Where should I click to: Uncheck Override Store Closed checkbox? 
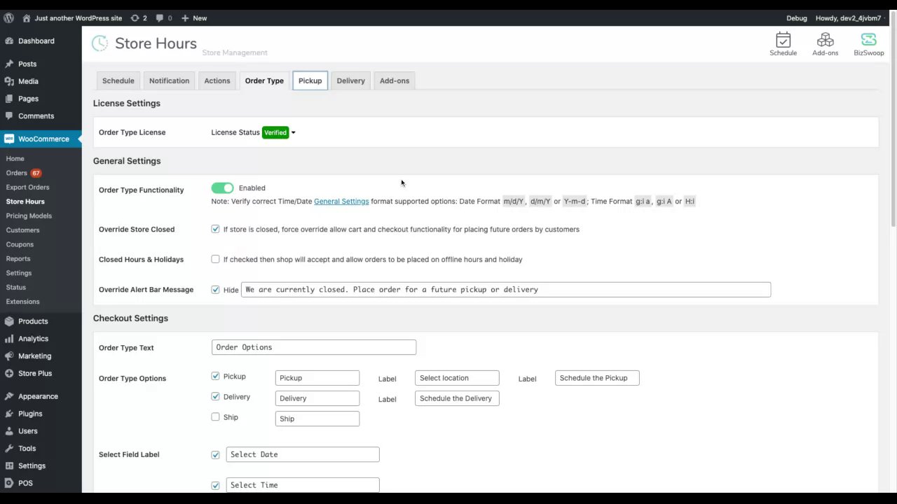tap(215, 229)
